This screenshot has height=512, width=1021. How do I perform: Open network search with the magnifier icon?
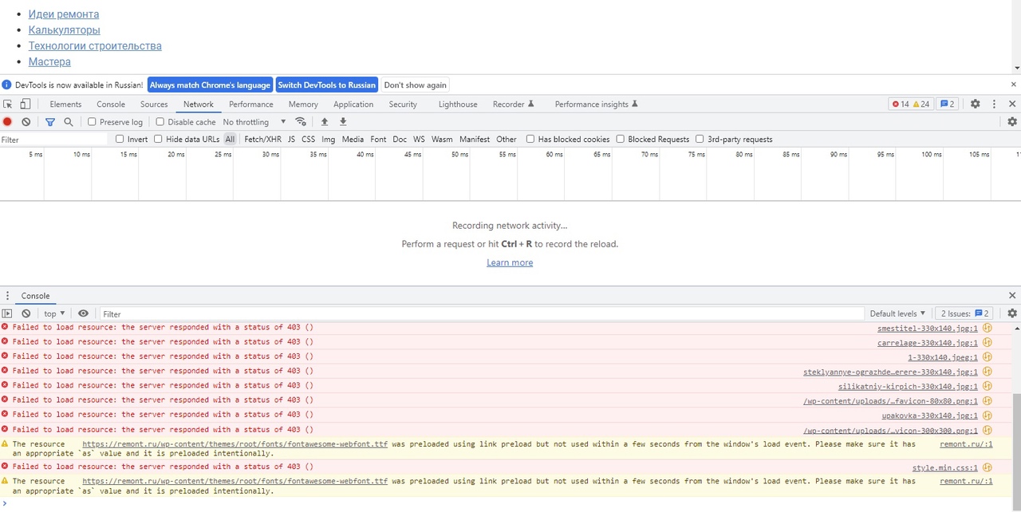point(69,122)
